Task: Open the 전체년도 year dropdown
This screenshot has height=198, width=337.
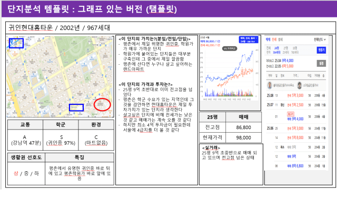Action: point(320,39)
